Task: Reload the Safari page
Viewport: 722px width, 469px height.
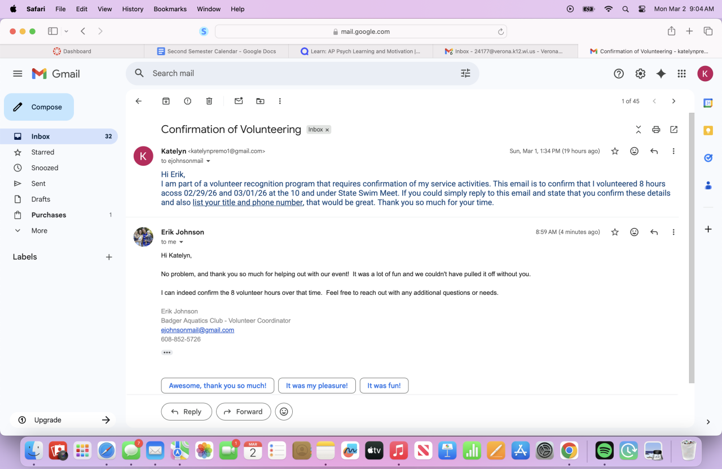Action: point(500,32)
